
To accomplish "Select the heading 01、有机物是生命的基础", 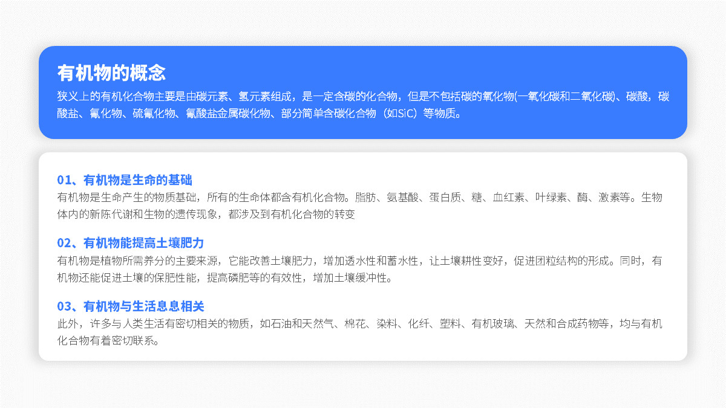I will (125, 180).
